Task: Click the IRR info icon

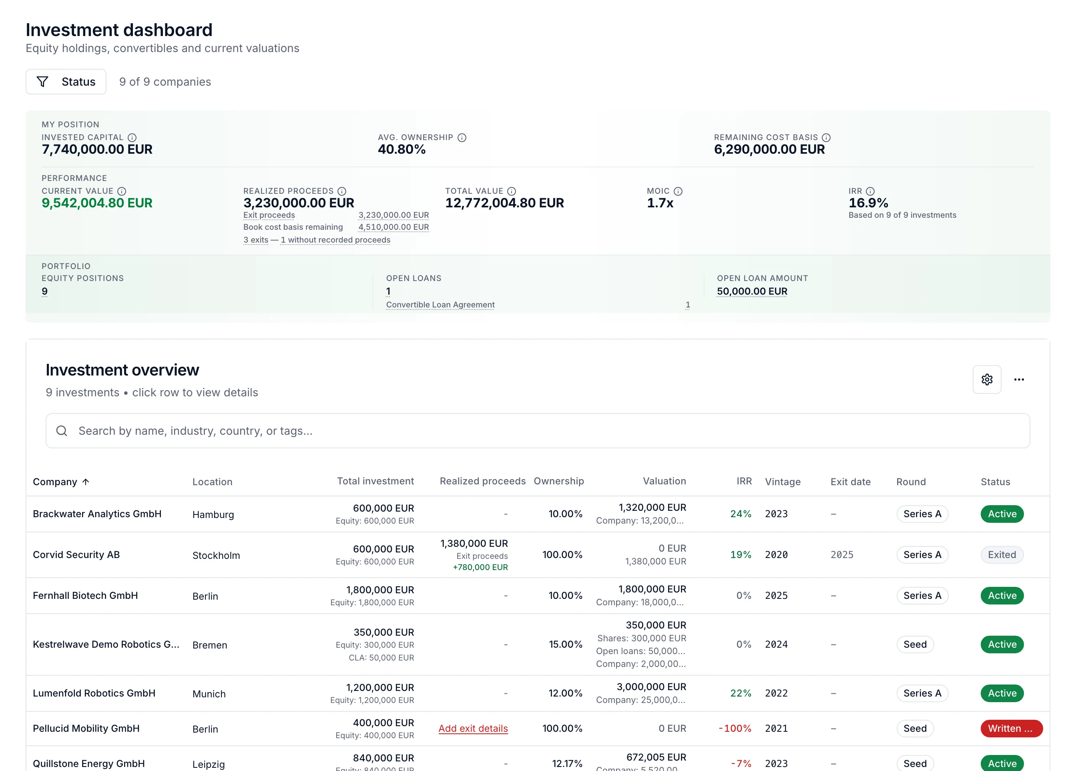Action: 870,191
